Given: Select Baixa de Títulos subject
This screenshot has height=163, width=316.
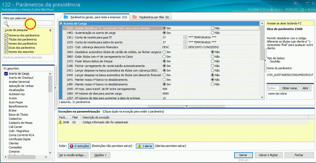Looking at the screenshot, I should [18, 115].
